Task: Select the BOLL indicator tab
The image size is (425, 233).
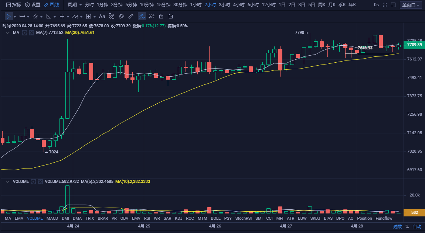Action: [215, 219]
